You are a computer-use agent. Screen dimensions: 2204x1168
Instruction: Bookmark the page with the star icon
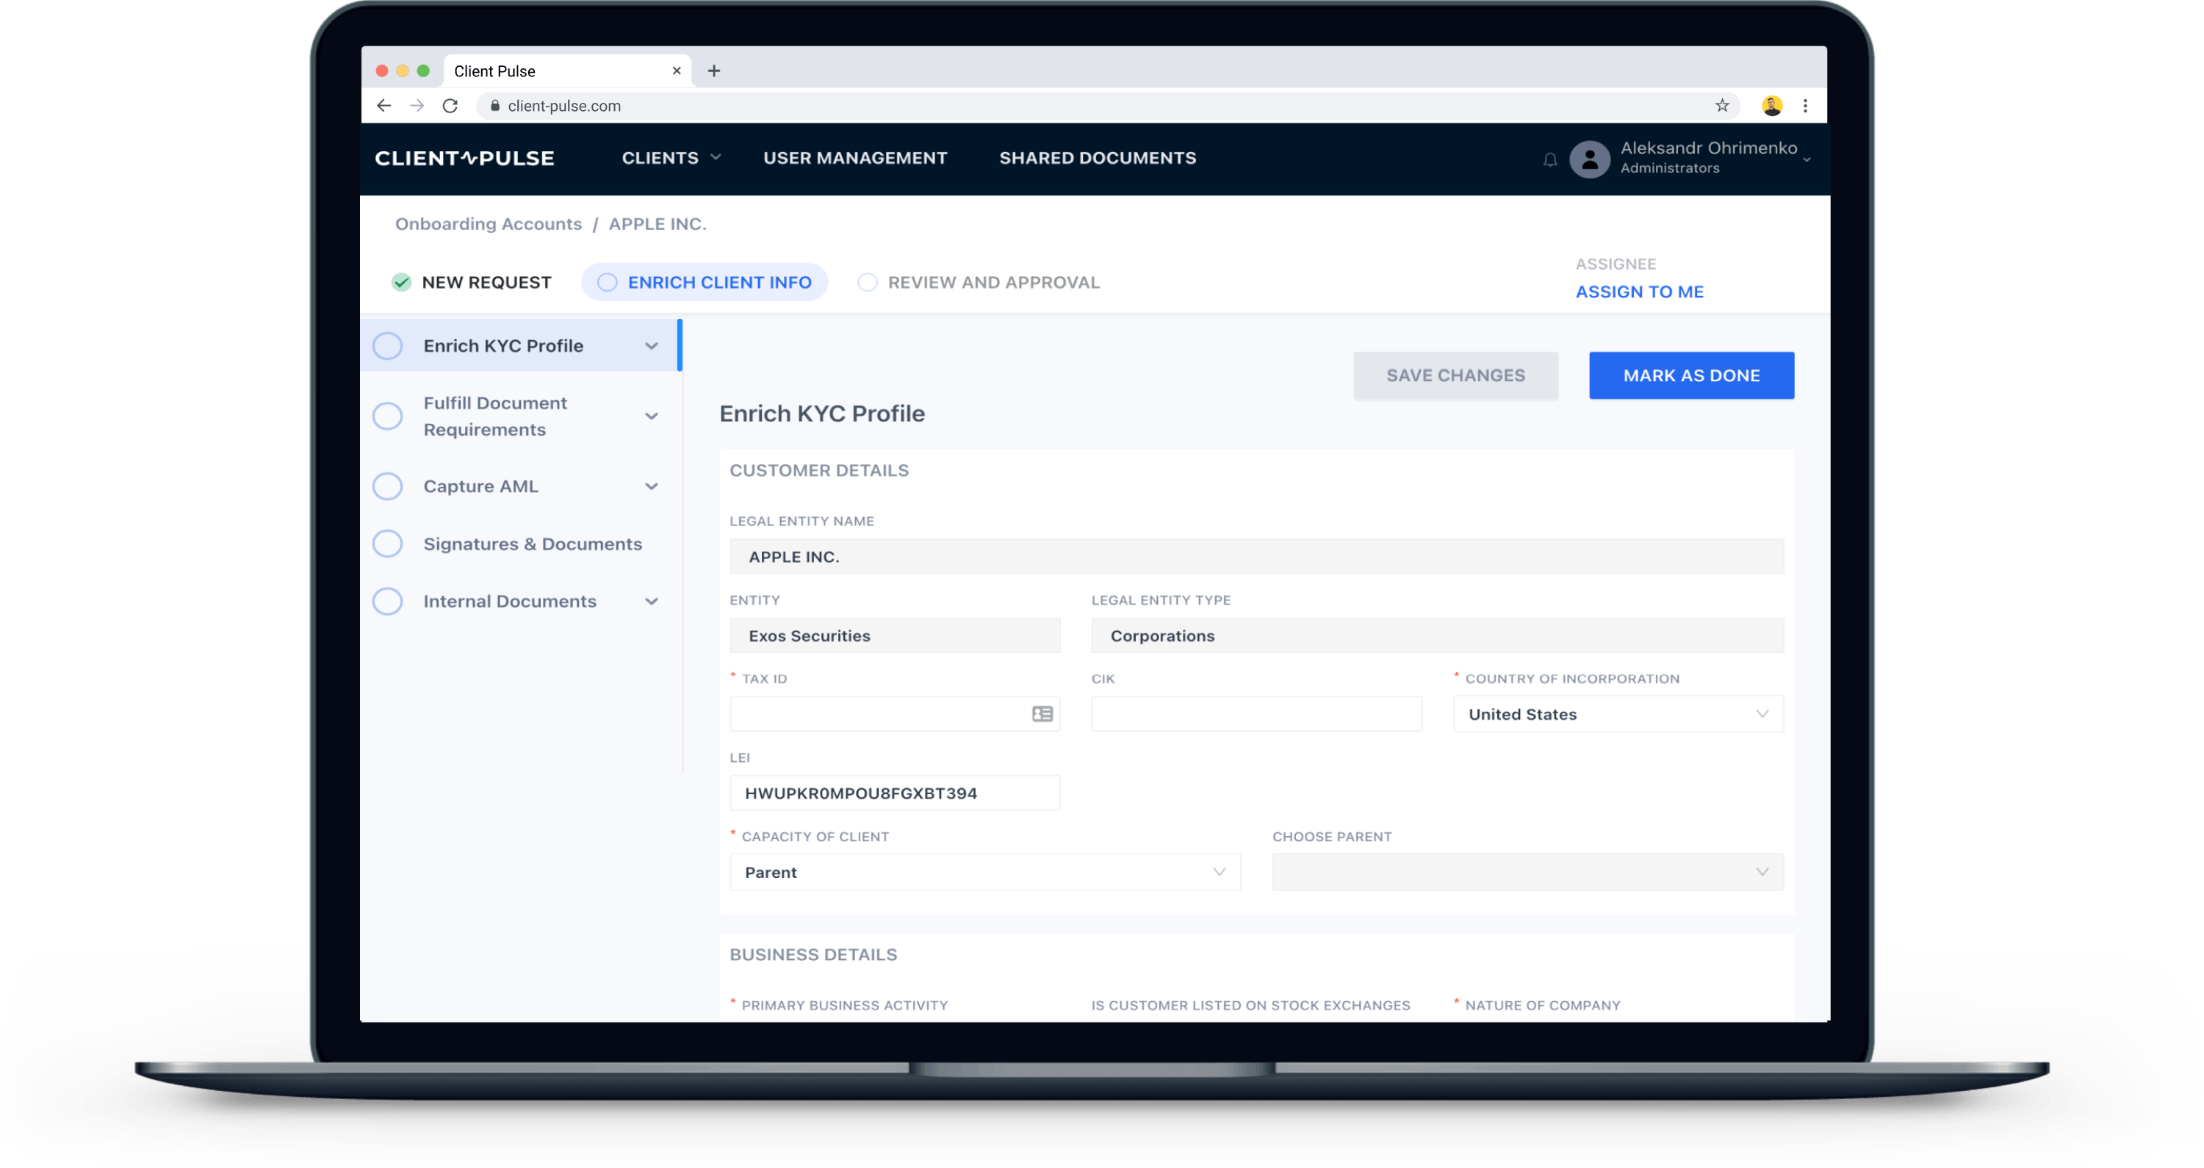click(1721, 105)
